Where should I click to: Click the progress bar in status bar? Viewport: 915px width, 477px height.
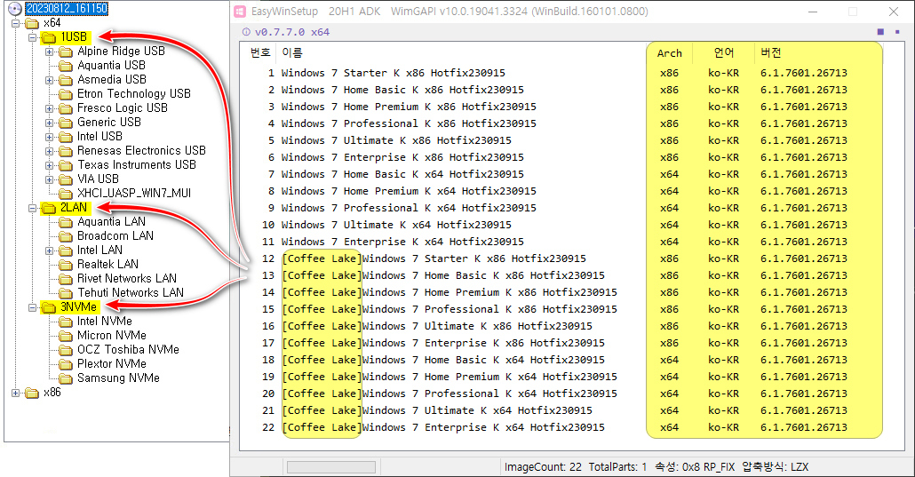click(330, 466)
